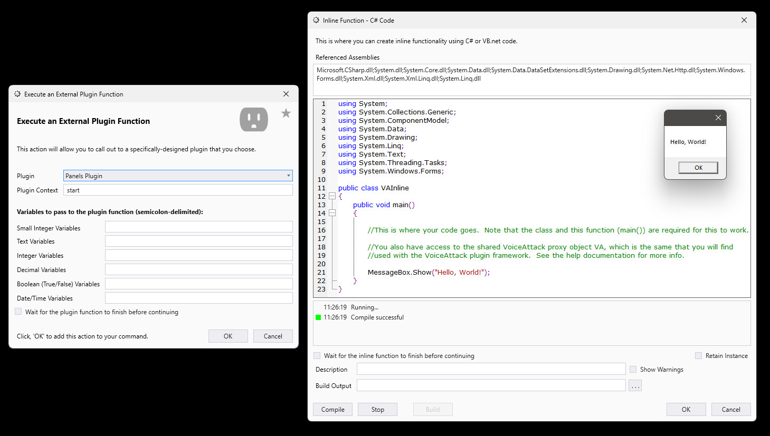Viewport: 770px width, 436px height.
Task: Click the power plug icon in the plugin dialog
Action: 253,119
